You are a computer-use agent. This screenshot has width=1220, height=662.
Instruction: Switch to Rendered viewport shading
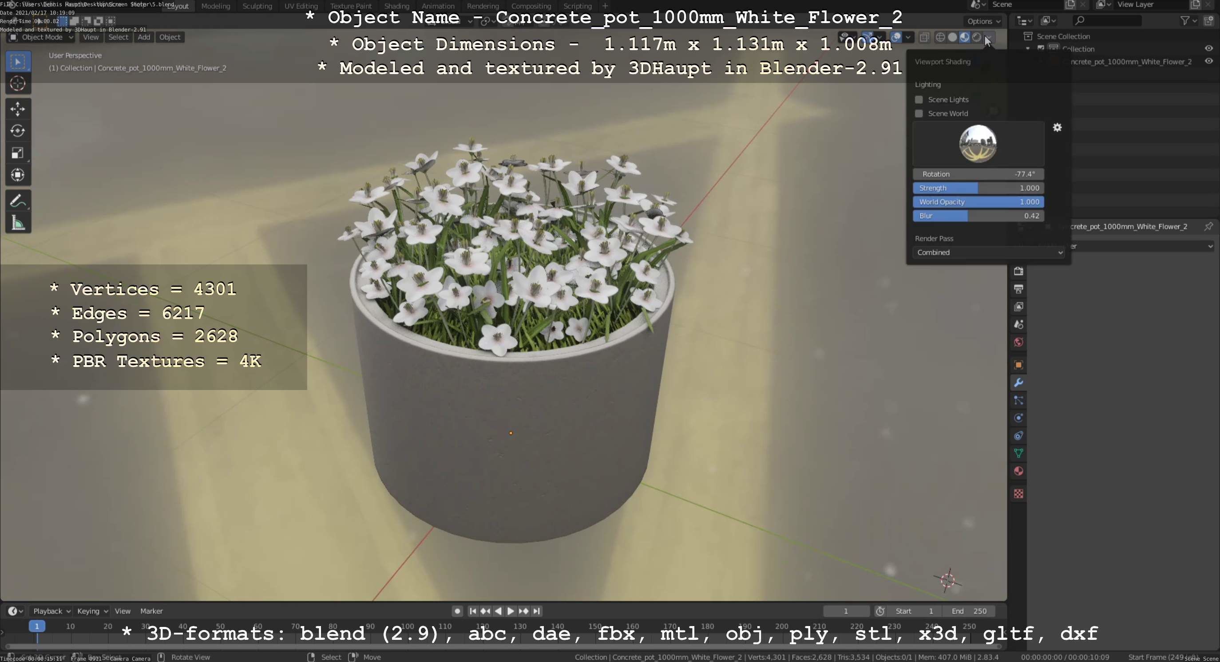pos(976,37)
